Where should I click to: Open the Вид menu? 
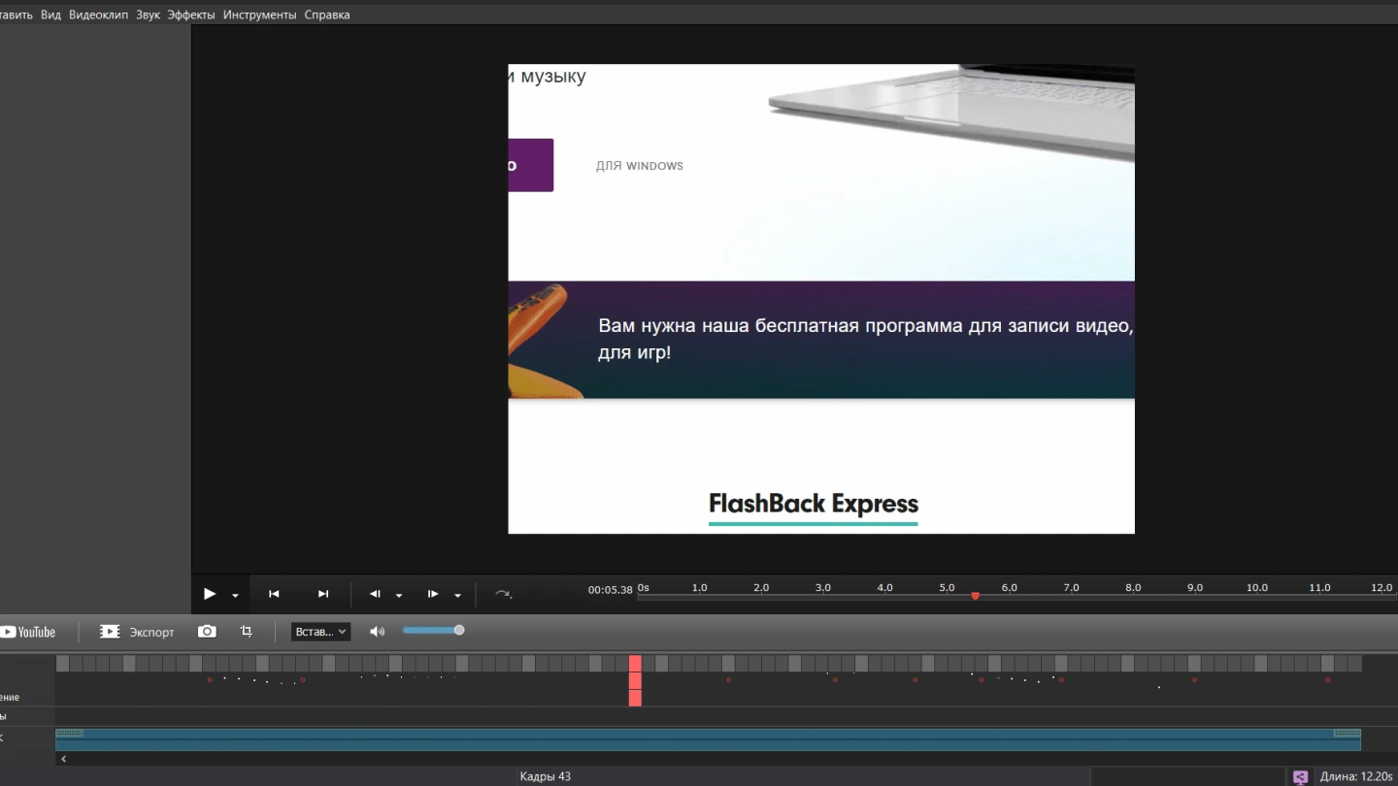[x=50, y=15]
